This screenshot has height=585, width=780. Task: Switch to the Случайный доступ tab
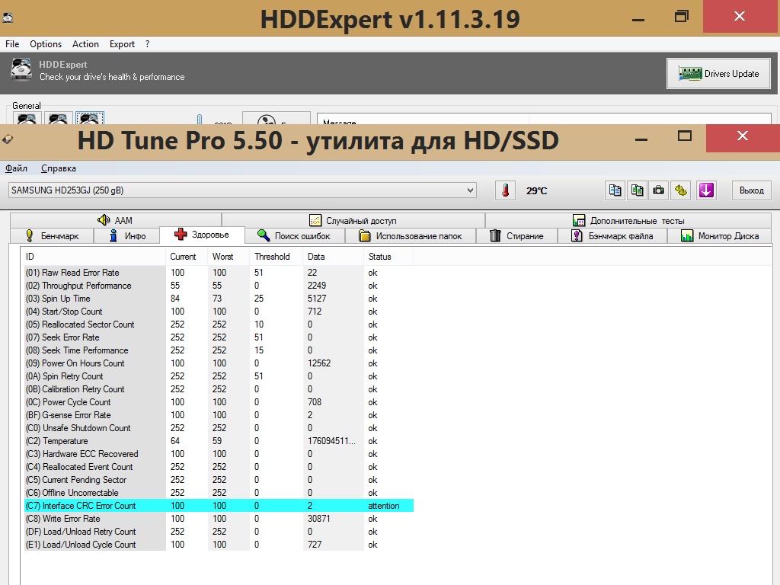(353, 220)
